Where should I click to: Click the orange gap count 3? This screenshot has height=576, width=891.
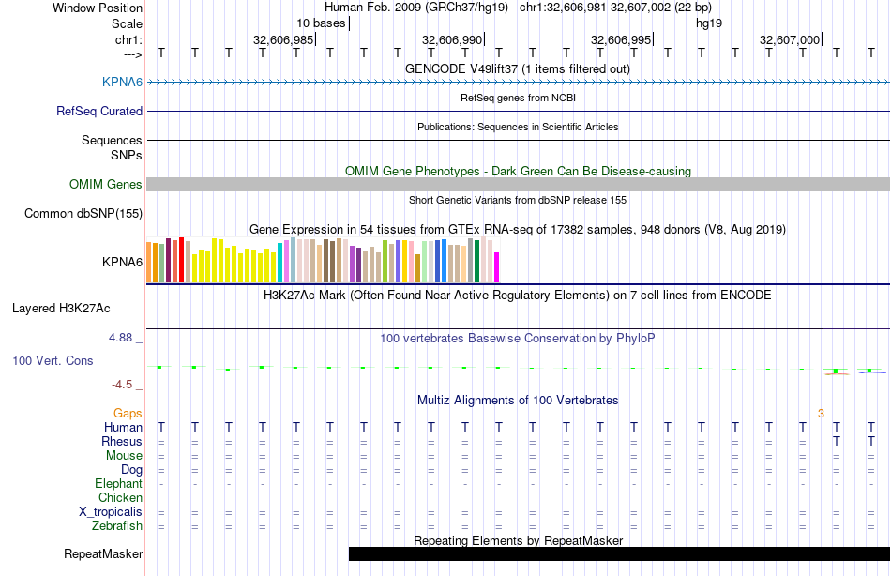(821, 414)
